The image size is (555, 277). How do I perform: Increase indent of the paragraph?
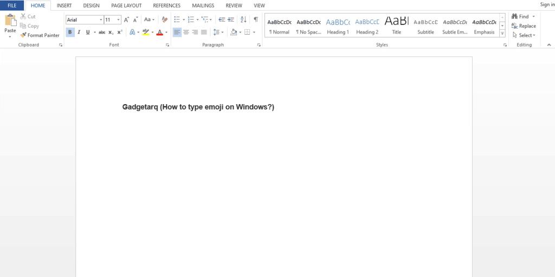click(231, 20)
